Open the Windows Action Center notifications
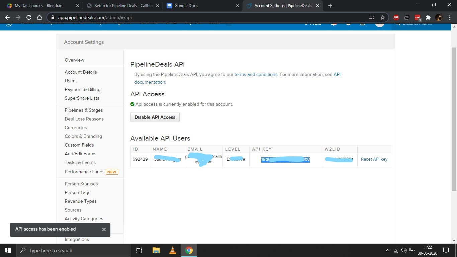Image resolution: width=457 pixels, height=257 pixels. pos(446,250)
